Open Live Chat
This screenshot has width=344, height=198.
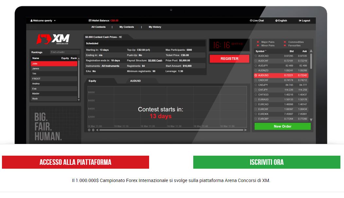coord(257,21)
